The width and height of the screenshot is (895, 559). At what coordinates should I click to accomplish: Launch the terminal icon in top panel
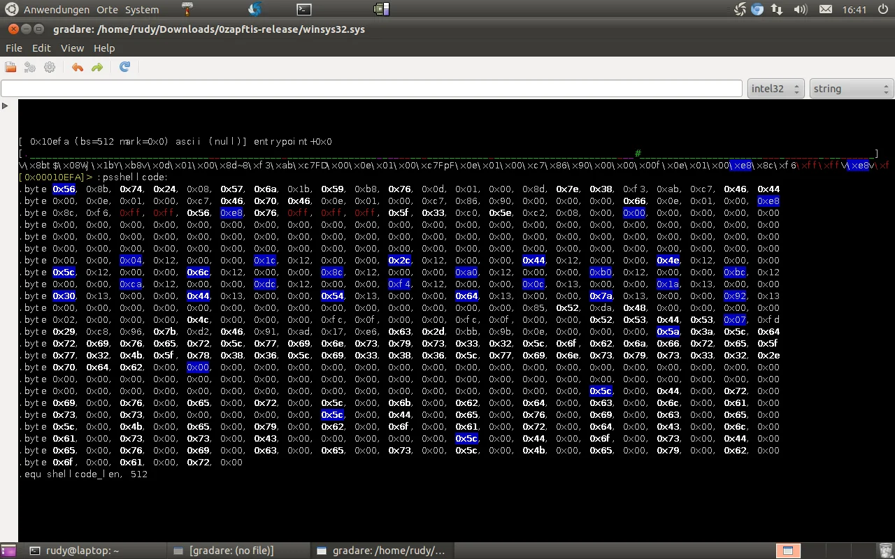point(303,9)
